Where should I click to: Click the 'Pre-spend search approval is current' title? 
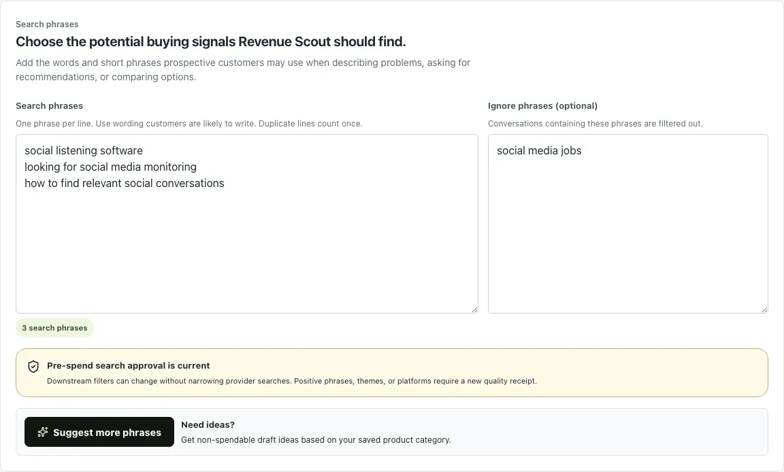coord(129,366)
